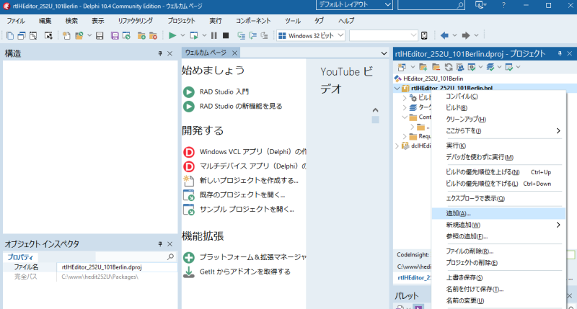The width and height of the screenshot is (577, 309).
Task: Choose コンパイル(C) from context menu
Action: (x=498, y=97)
